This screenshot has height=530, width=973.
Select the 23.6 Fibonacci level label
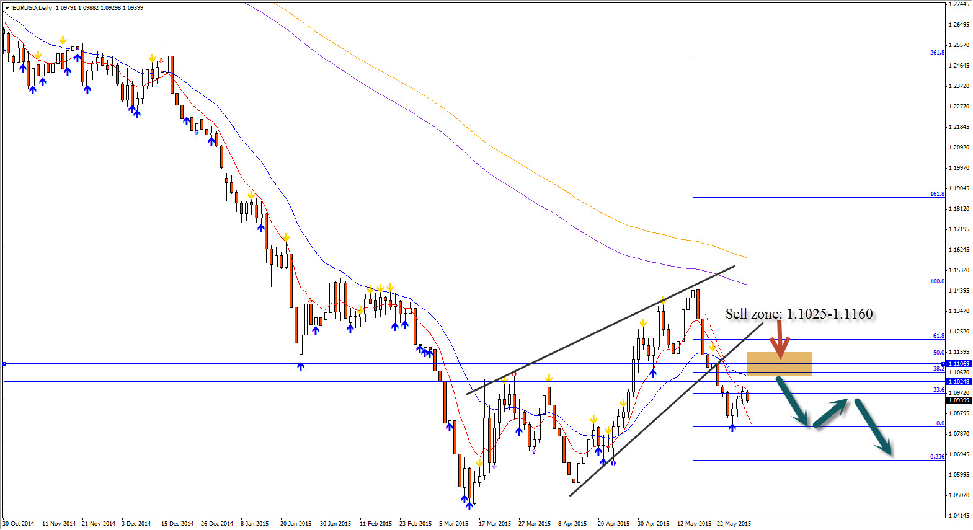tap(939, 390)
